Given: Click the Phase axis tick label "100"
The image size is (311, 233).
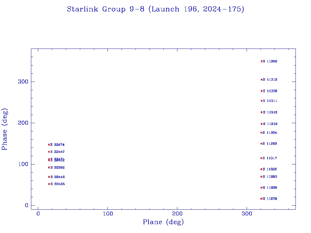Looking at the screenshot, I should 23,164.
